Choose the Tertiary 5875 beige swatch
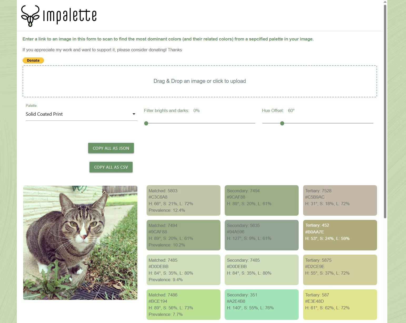The width and height of the screenshot is (406, 323). 340,270
